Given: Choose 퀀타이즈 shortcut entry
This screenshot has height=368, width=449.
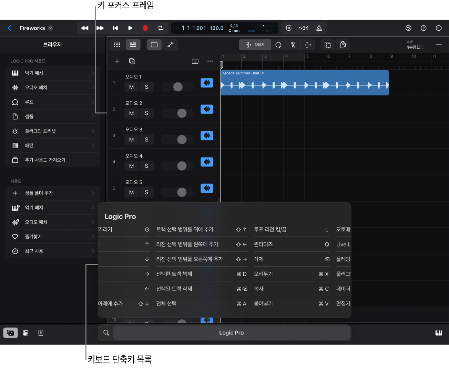Looking at the screenshot, I should [x=292, y=244].
